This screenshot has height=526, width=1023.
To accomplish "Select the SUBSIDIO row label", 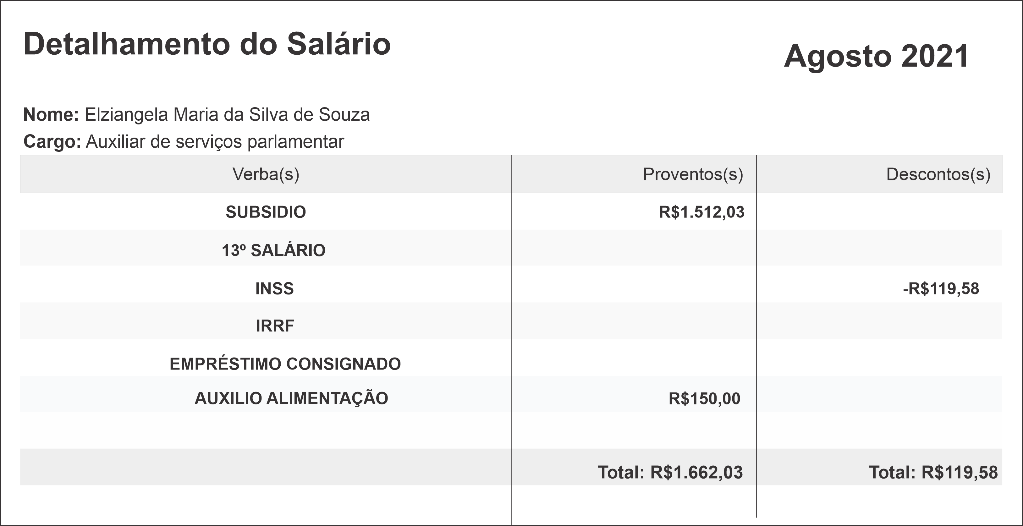I will point(266,212).
